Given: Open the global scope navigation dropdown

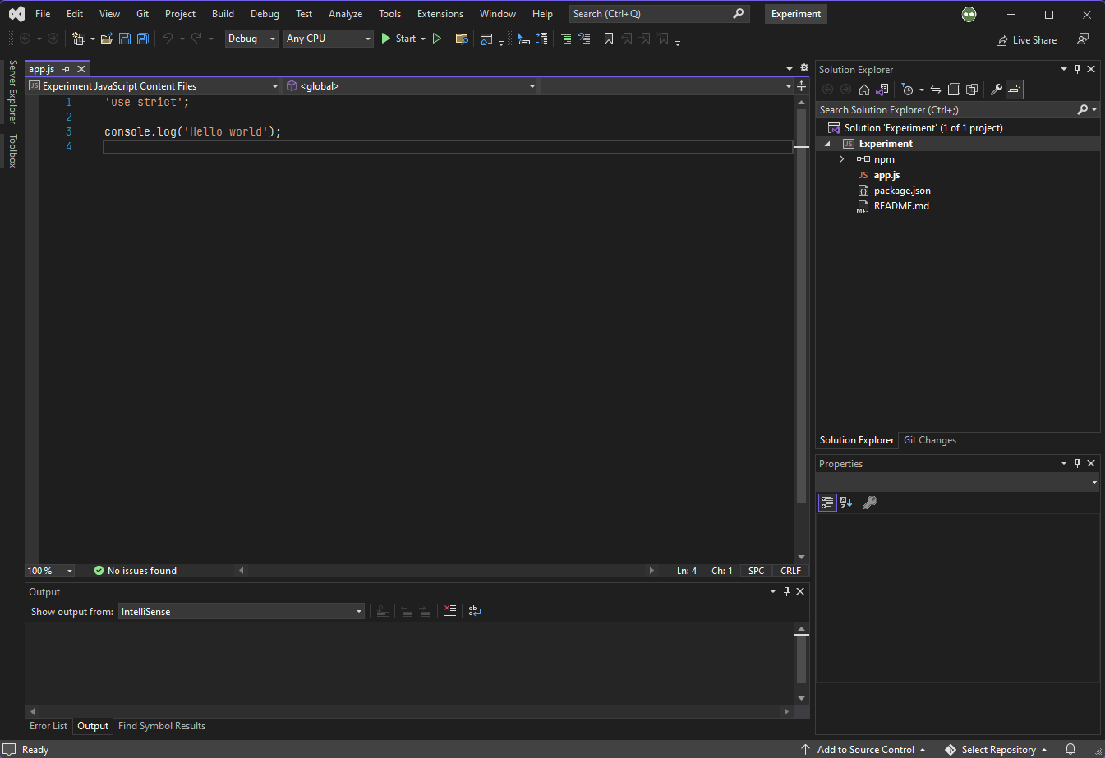Looking at the screenshot, I should [411, 86].
